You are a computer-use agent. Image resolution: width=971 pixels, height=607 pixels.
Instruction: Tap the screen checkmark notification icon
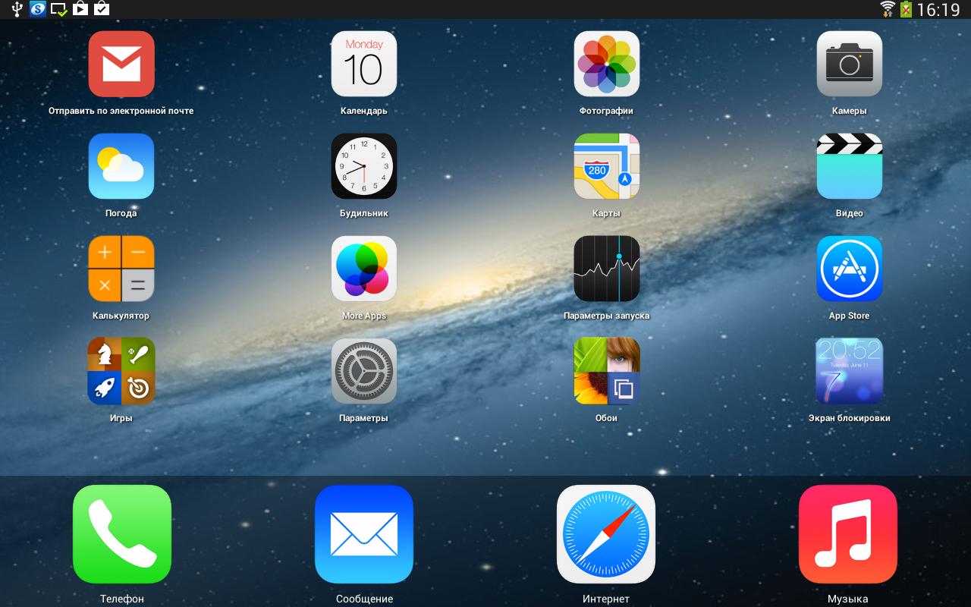click(x=59, y=9)
